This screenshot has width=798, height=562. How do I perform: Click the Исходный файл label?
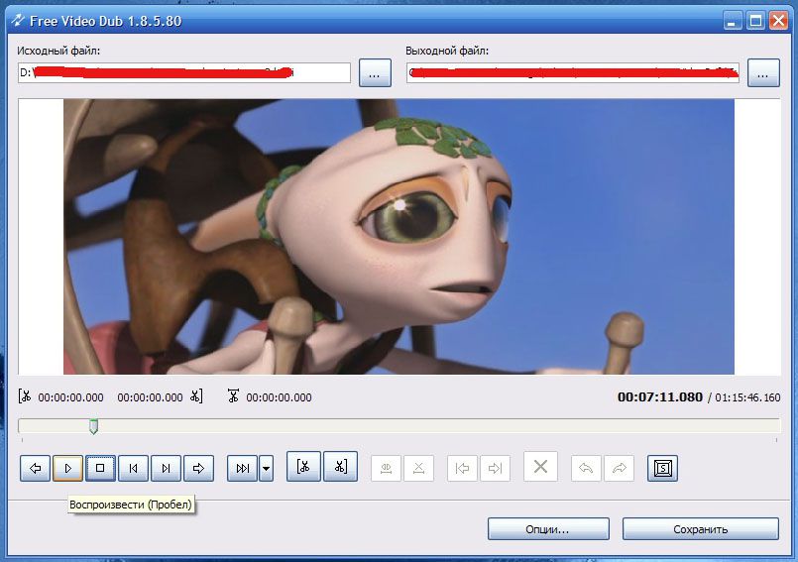point(58,51)
